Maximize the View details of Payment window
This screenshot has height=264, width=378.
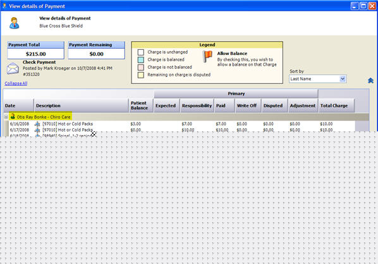[363, 6]
